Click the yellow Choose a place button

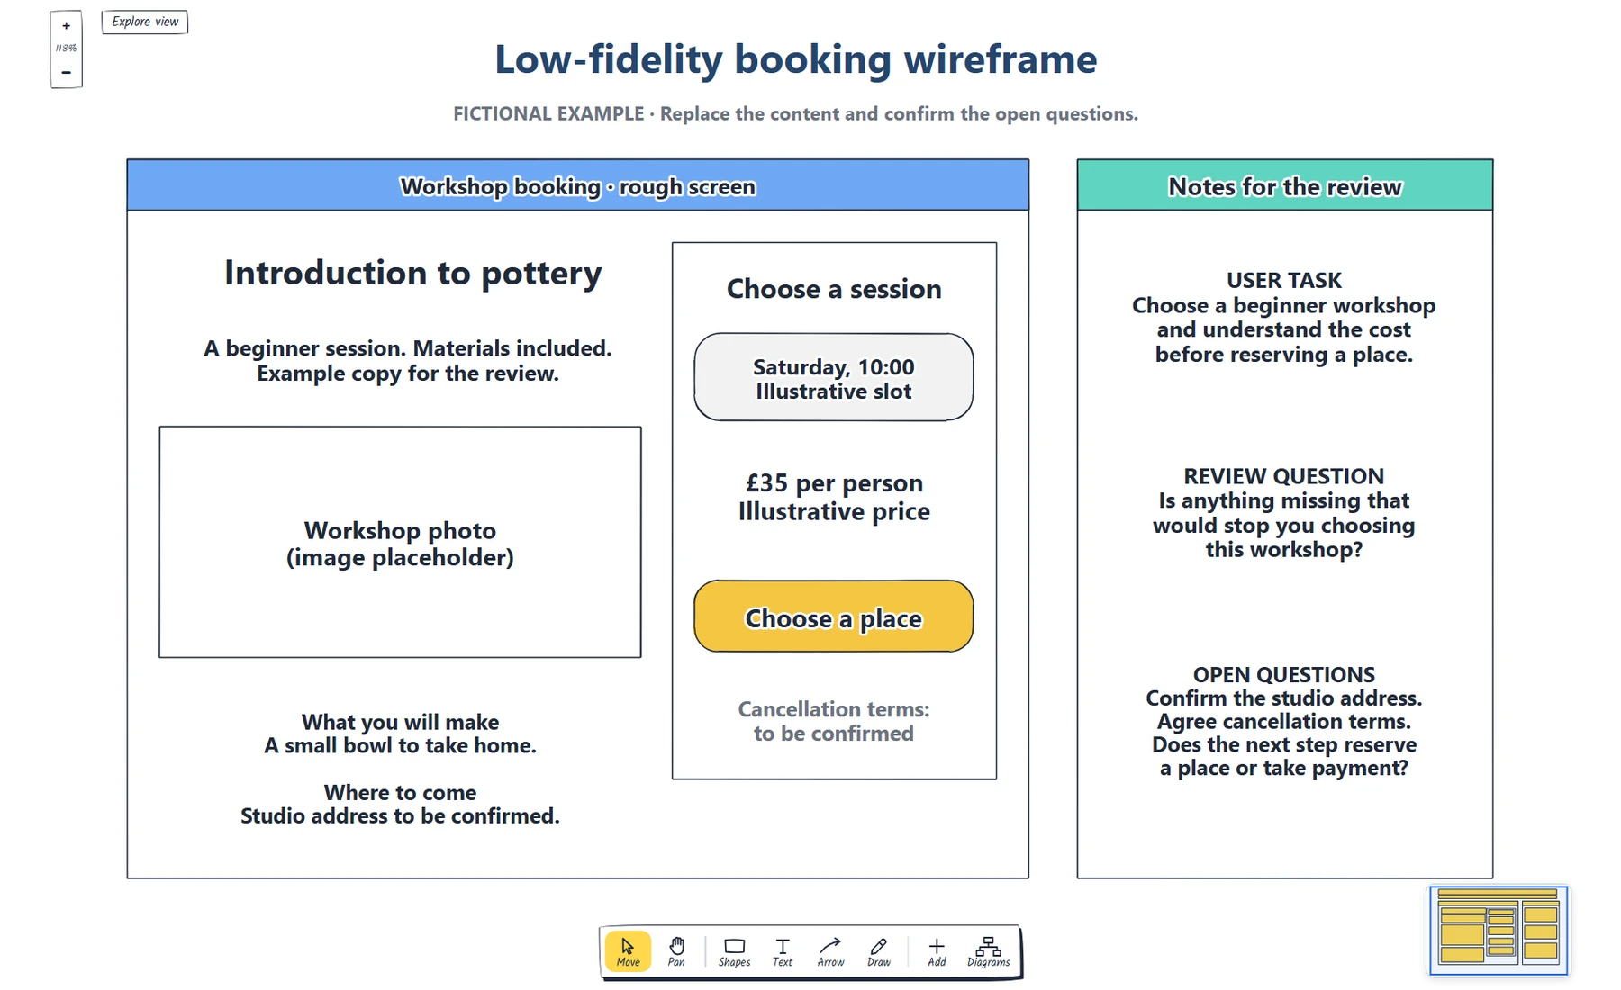(834, 616)
